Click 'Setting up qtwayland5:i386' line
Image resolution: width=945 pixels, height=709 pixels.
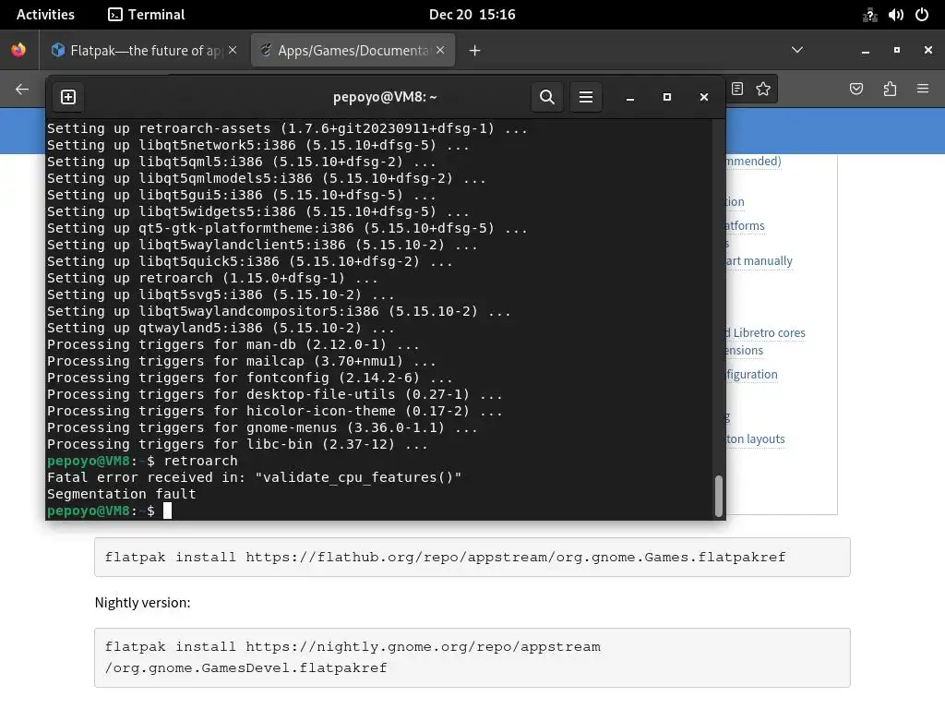(x=221, y=328)
